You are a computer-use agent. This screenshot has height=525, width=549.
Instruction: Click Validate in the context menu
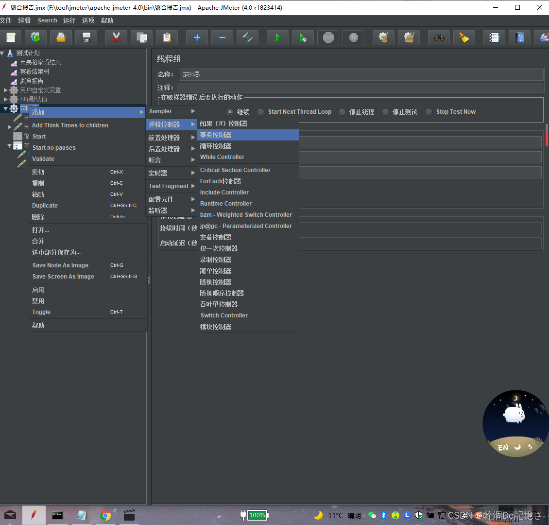(x=88, y=159)
